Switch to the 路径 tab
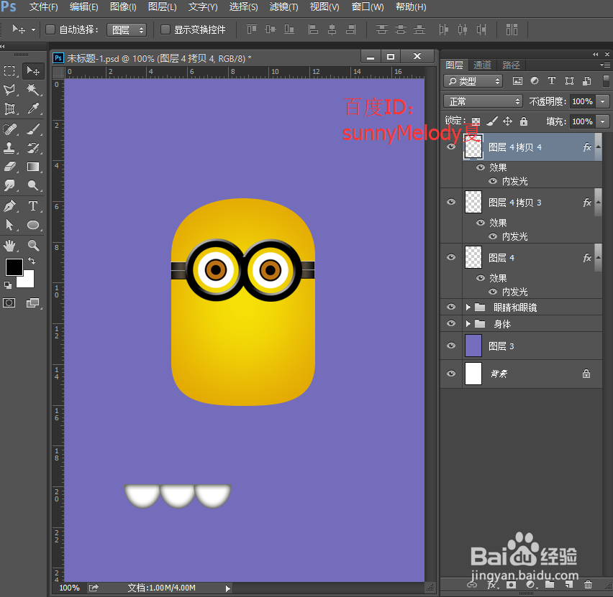Screen dimensions: 613x597 click(x=511, y=65)
